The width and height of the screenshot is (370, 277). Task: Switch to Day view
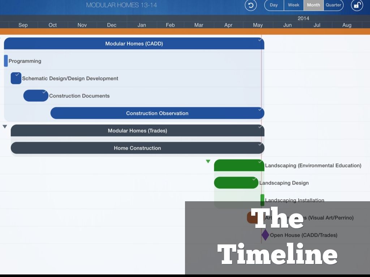[274, 5]
